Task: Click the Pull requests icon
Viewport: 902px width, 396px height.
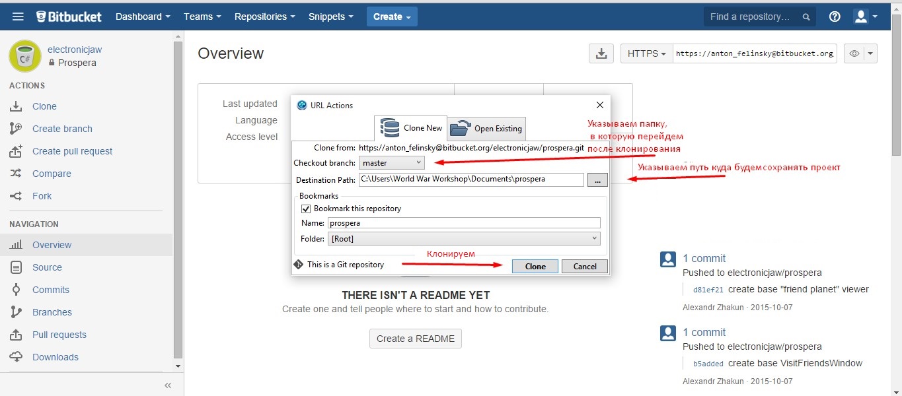Action: tap(16, 335)
